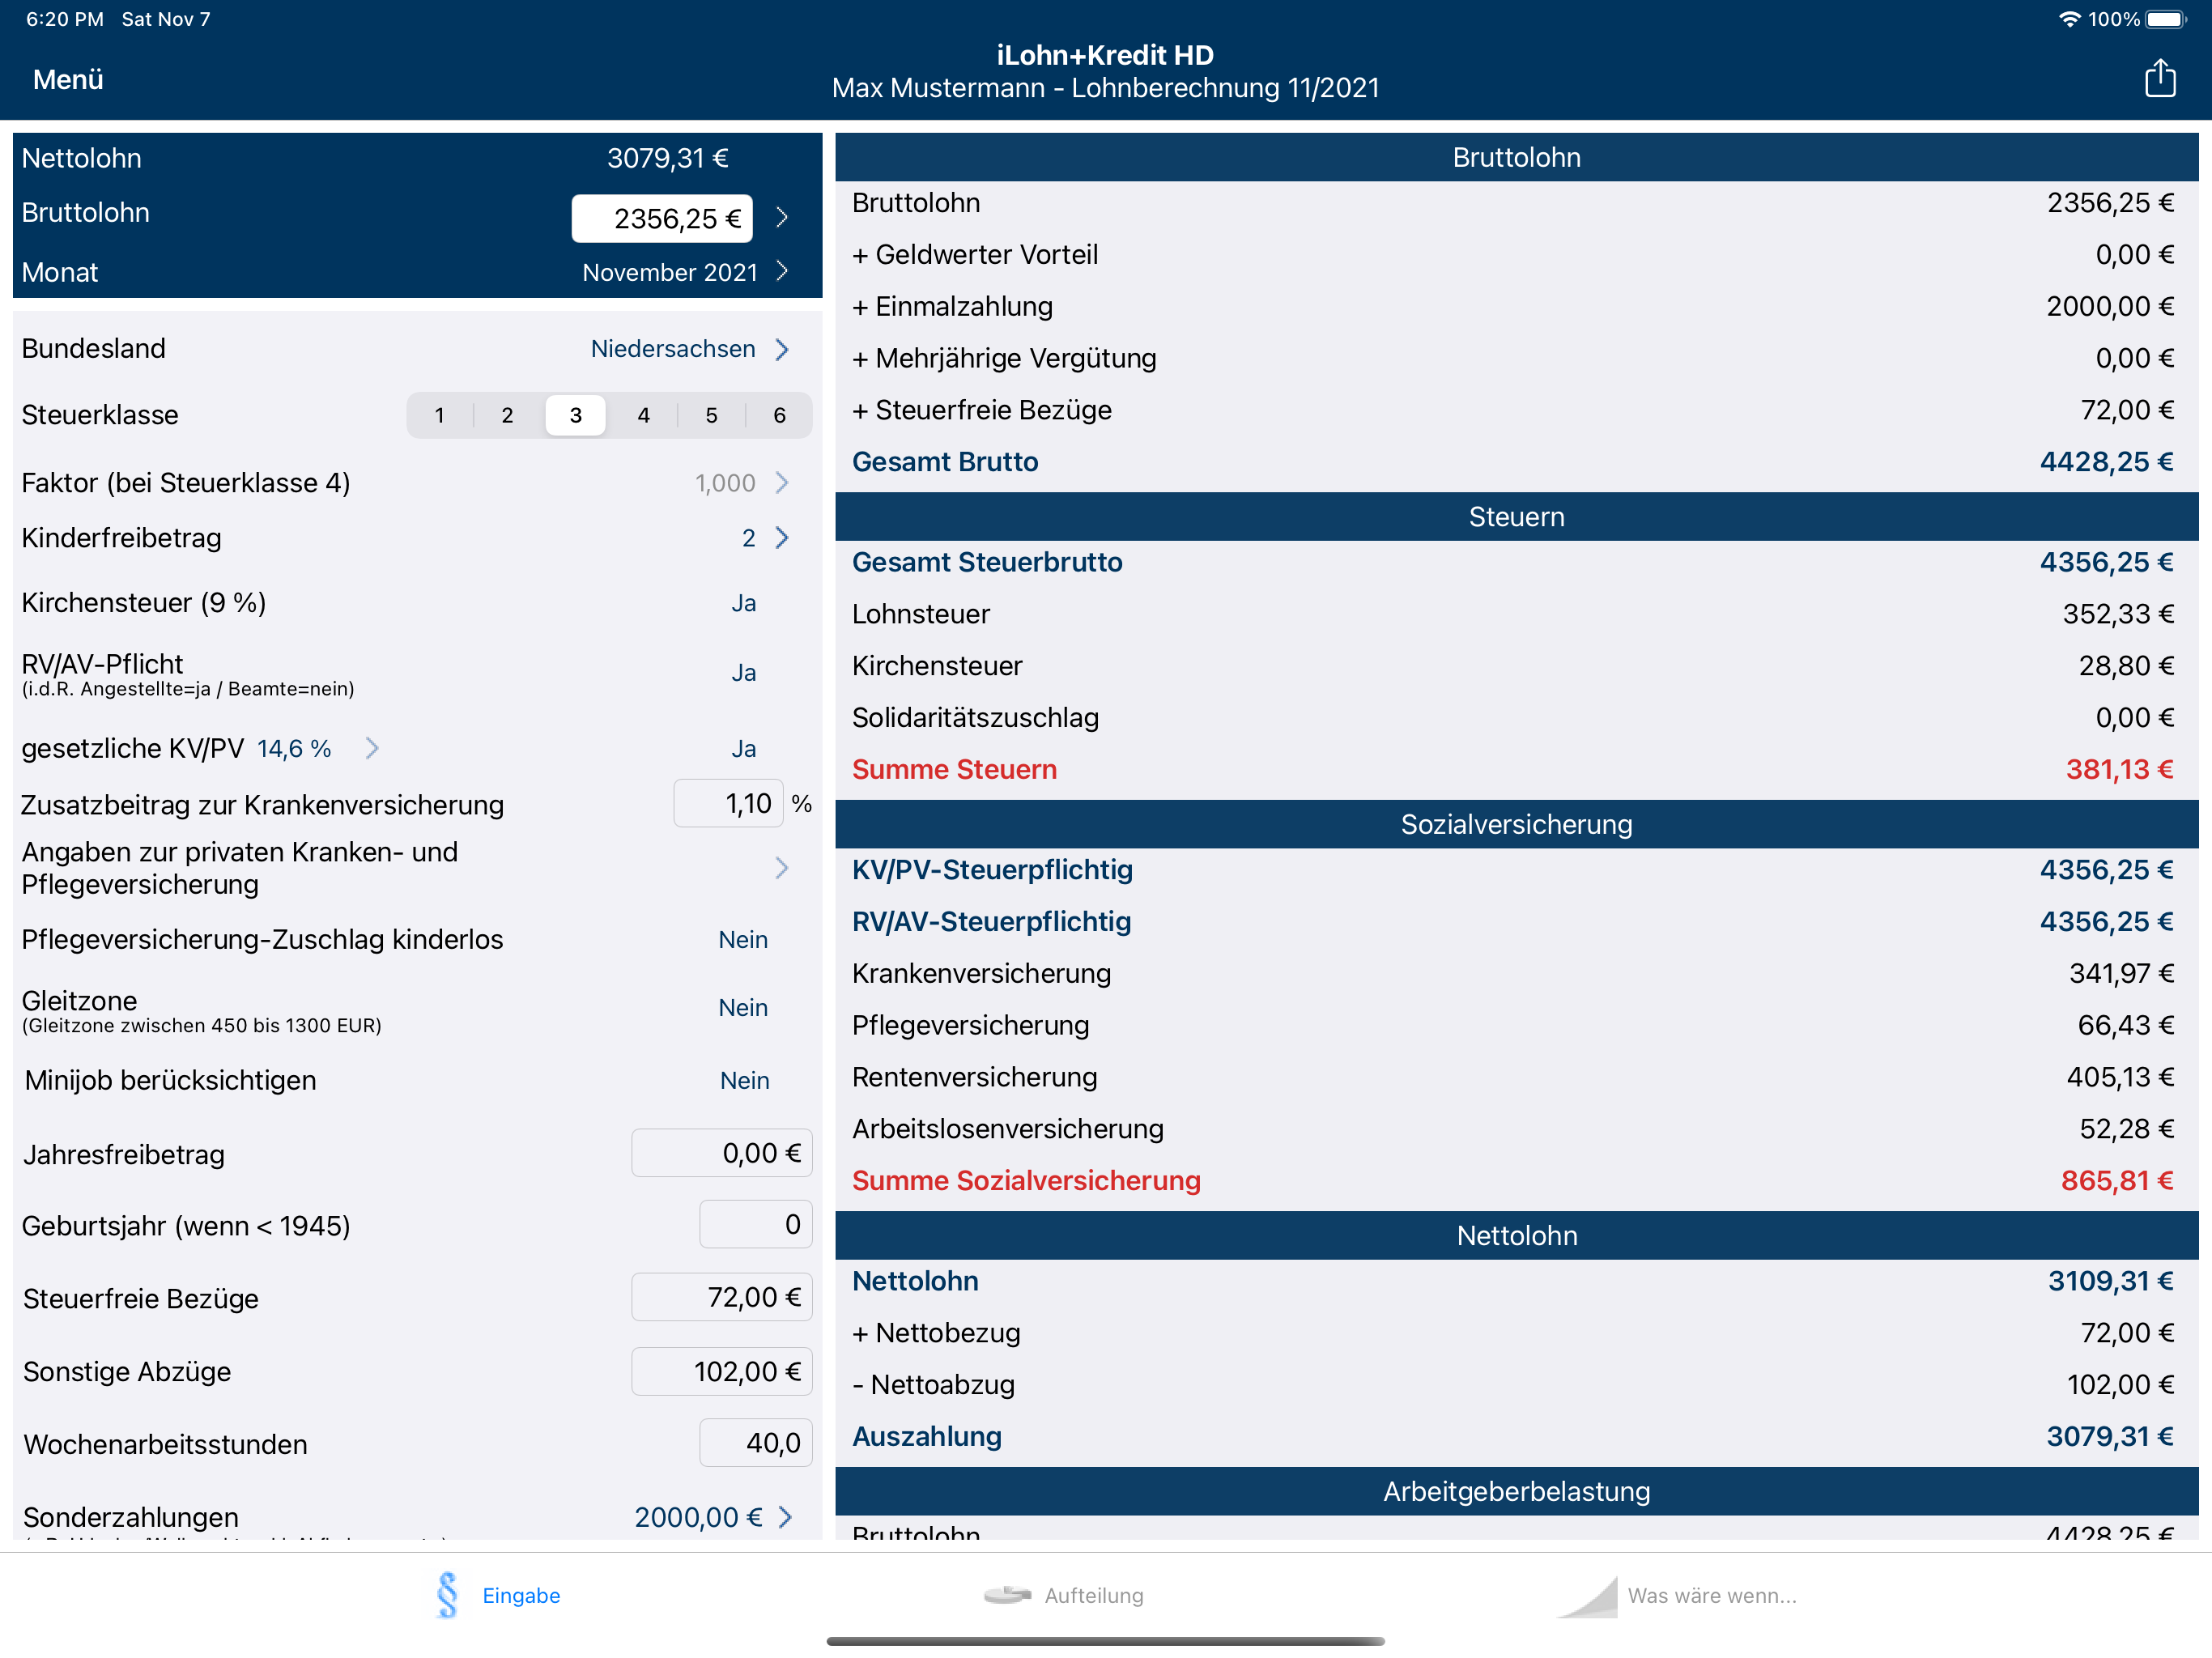This screenshot has width=2212, height=1658.
Task: Expand Bruttolohn details chevron
Action: [782, 217]
